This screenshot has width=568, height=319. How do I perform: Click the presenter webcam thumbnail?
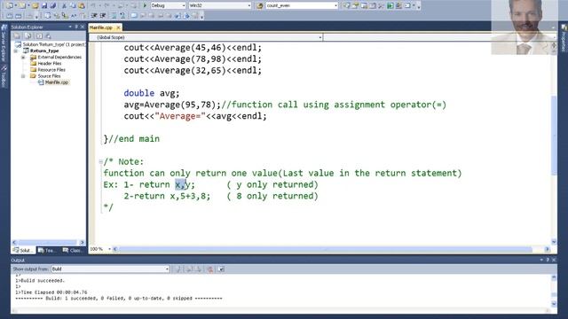pyautogui.click(x=525, y=27)
